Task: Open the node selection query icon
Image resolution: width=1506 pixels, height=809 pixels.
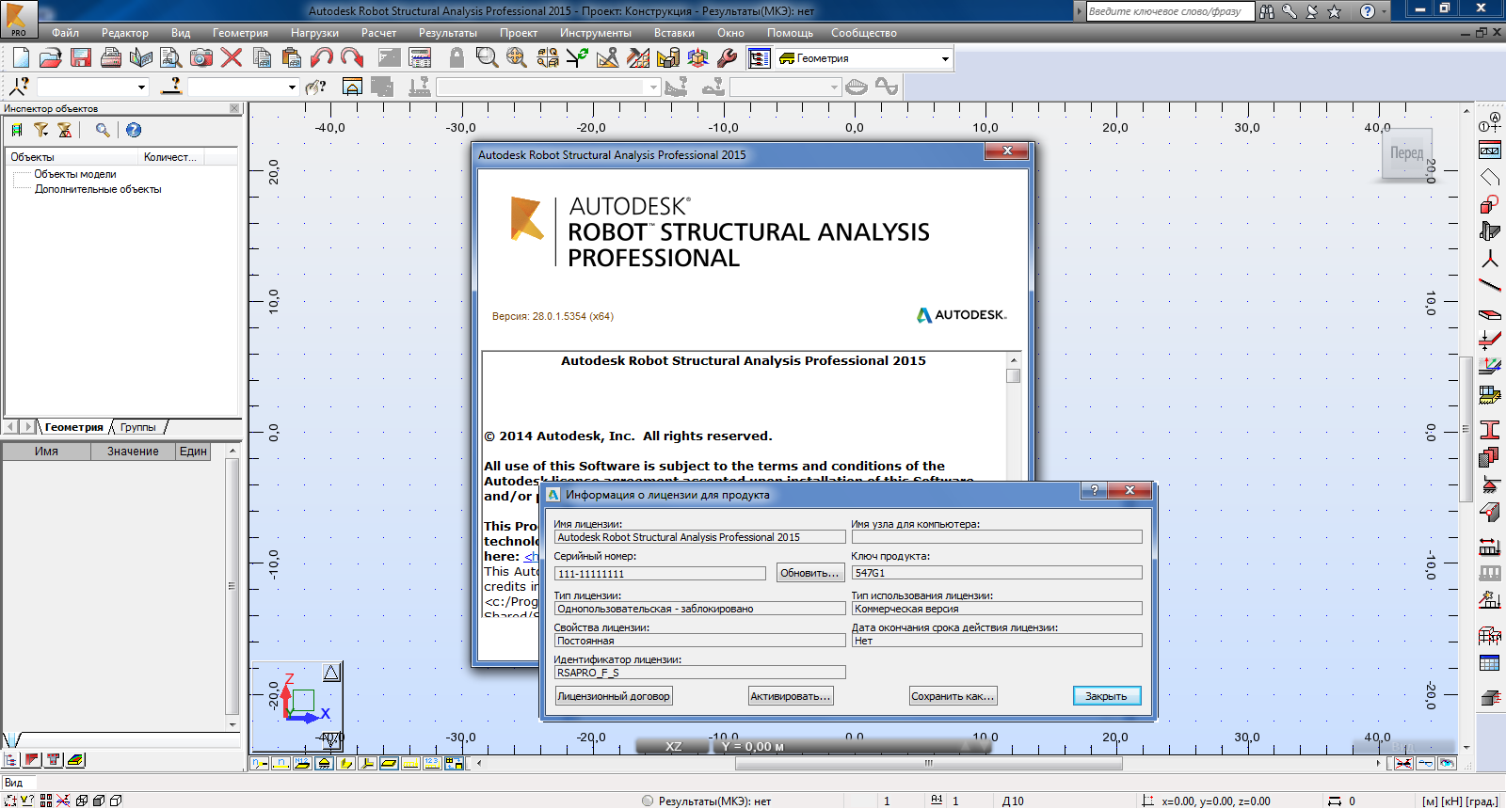Action: pyautogui.click(x=19, y=87)
